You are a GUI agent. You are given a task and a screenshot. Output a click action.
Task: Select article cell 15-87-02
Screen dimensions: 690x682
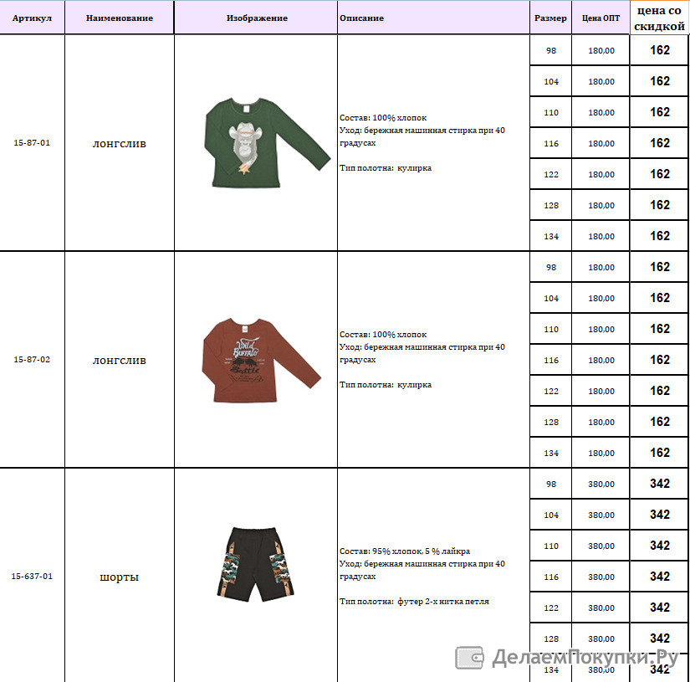pos(32,359)
